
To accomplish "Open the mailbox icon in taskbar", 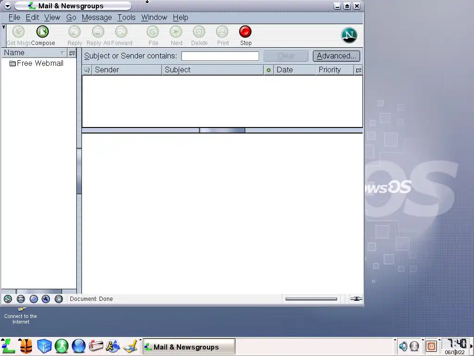I will point(96,346).
